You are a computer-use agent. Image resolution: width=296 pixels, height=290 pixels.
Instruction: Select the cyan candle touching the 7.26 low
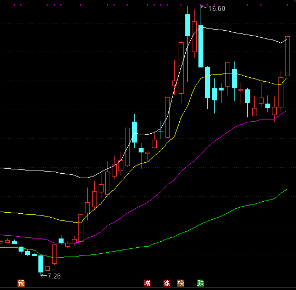[41, 264]
